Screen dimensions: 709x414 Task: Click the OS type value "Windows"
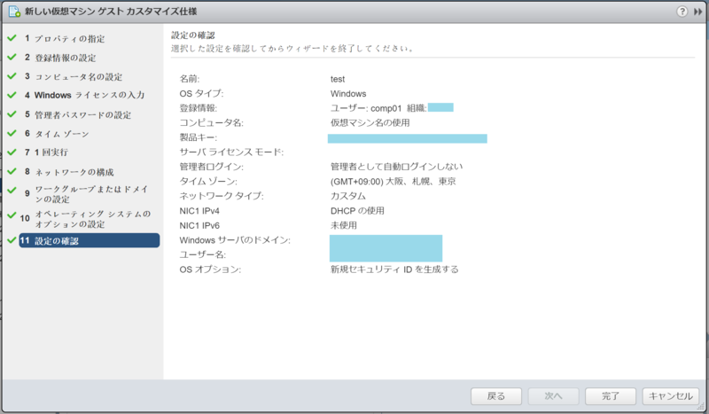348,94
